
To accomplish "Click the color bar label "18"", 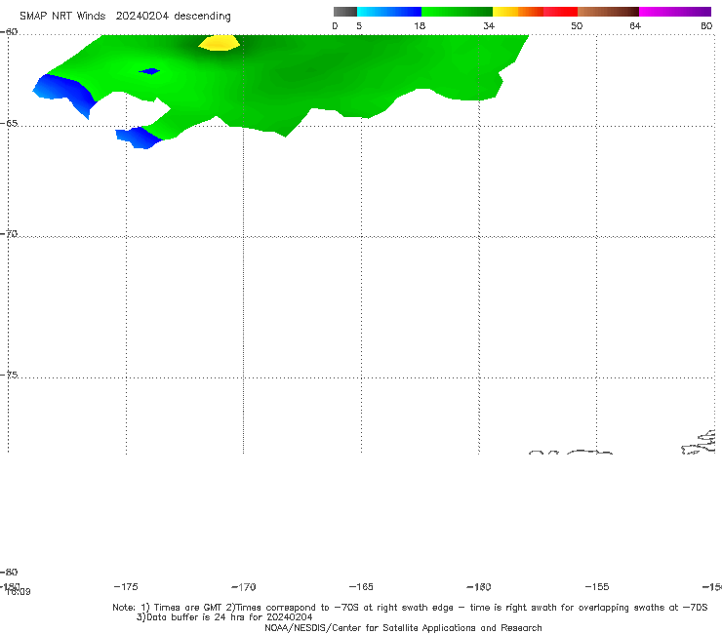I will pyautogui.click(x=420, y=25).
